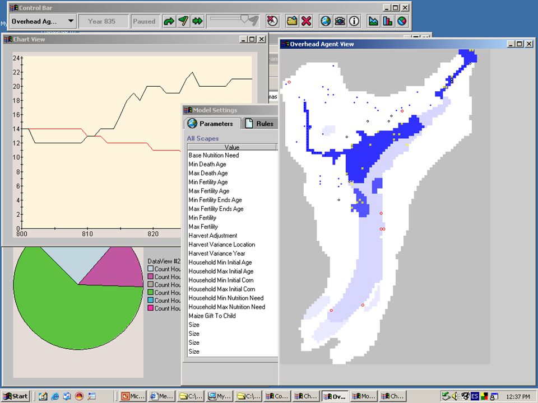Click the Value column header

(232, 147)
